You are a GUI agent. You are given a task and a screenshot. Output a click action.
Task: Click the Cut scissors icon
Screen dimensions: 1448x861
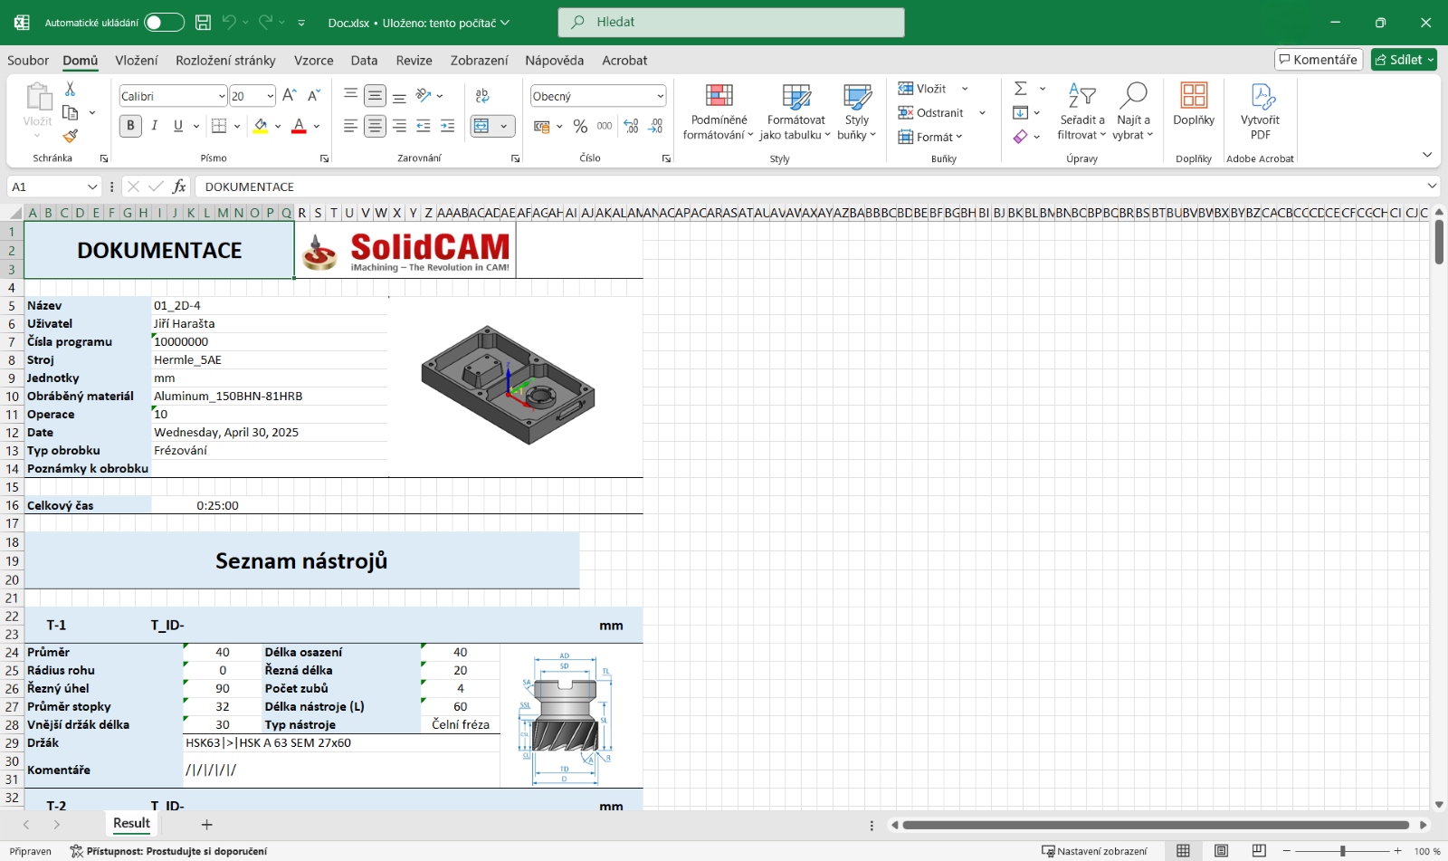pyautogui.click(x=70, y=89)
